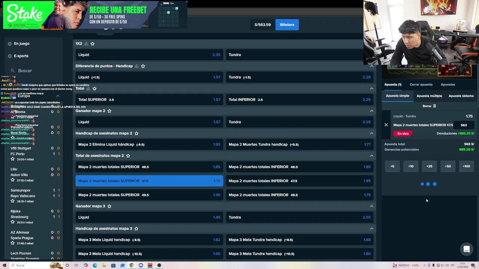
Task: Favorite the Rijeka vs Strasbourg match
Action: point(13,222)
